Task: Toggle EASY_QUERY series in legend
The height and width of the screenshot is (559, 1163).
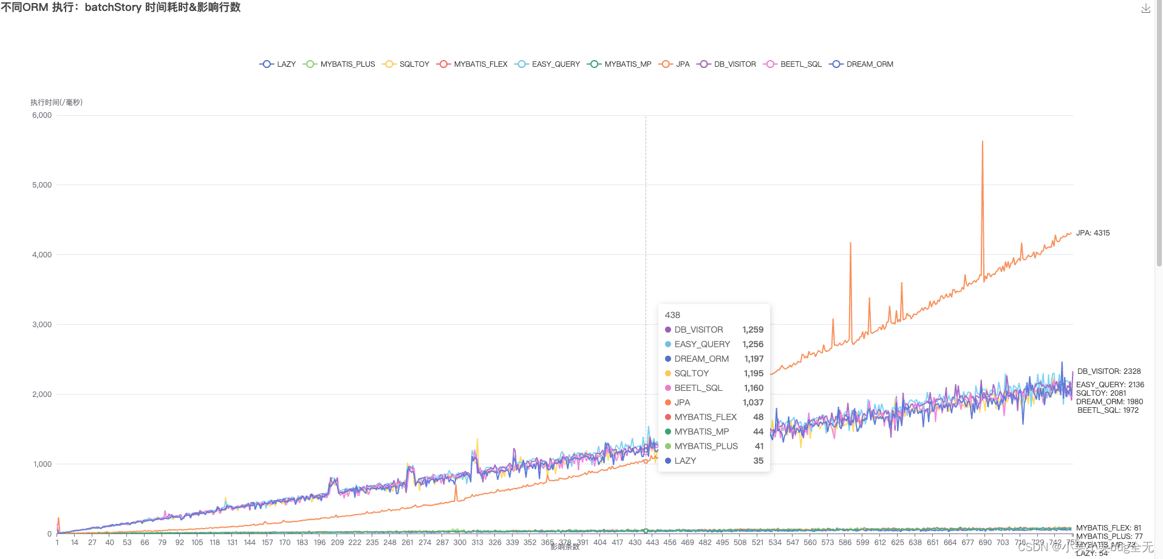Action: [547, 64]
